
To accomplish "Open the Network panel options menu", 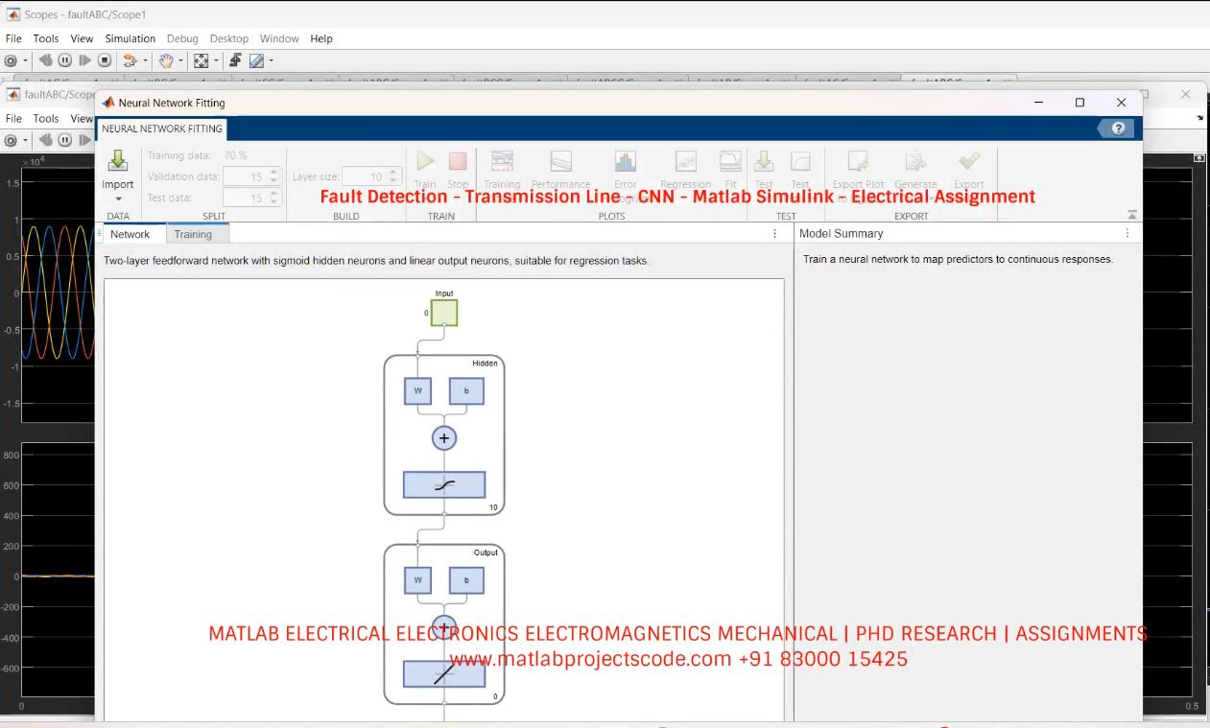I will tap(774, 233).
